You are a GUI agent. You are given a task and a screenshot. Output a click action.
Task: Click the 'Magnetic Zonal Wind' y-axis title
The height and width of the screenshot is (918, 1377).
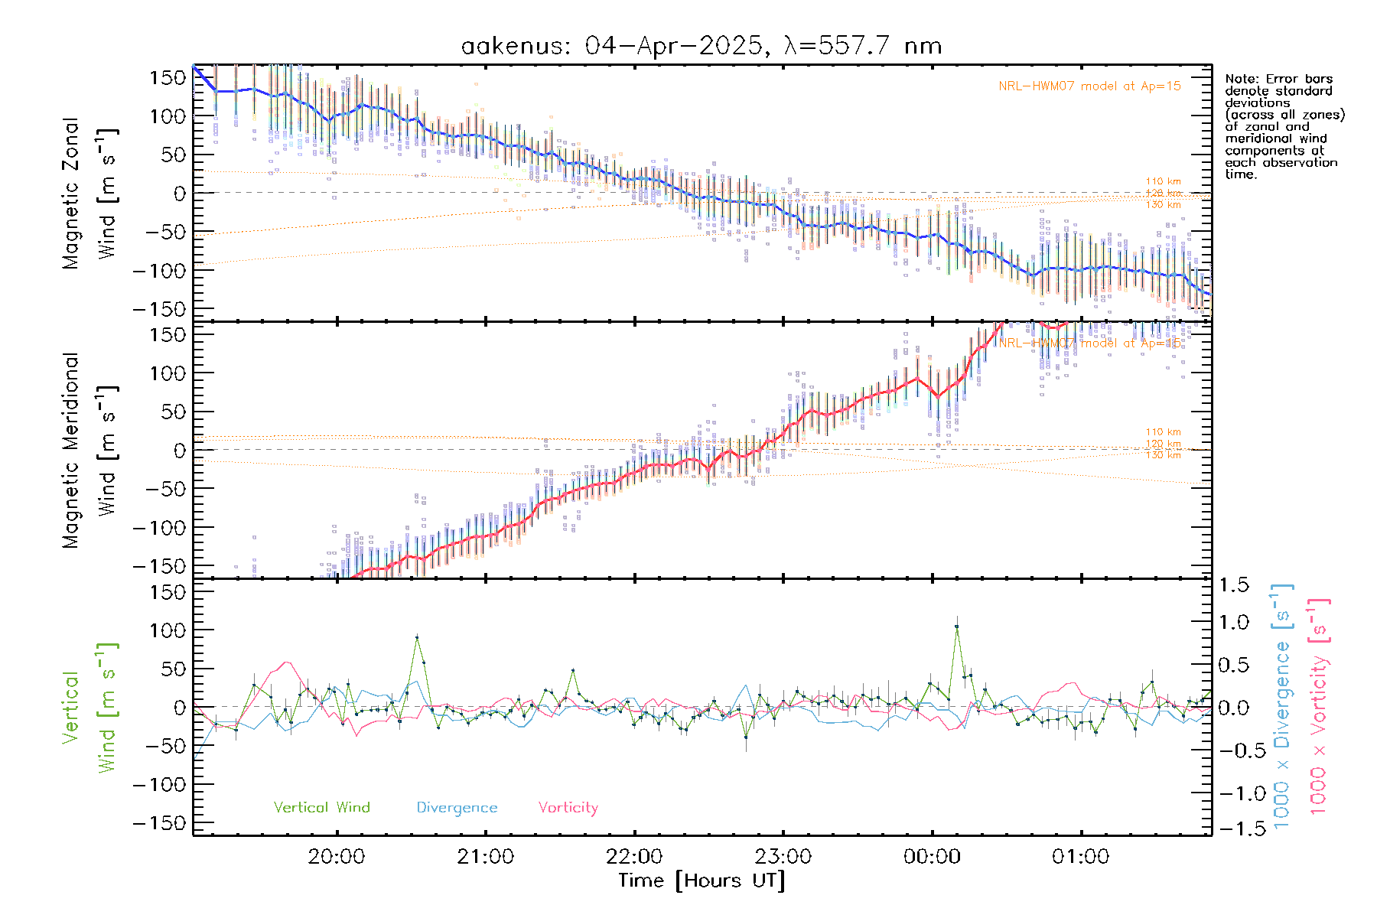tap(89, 193)
